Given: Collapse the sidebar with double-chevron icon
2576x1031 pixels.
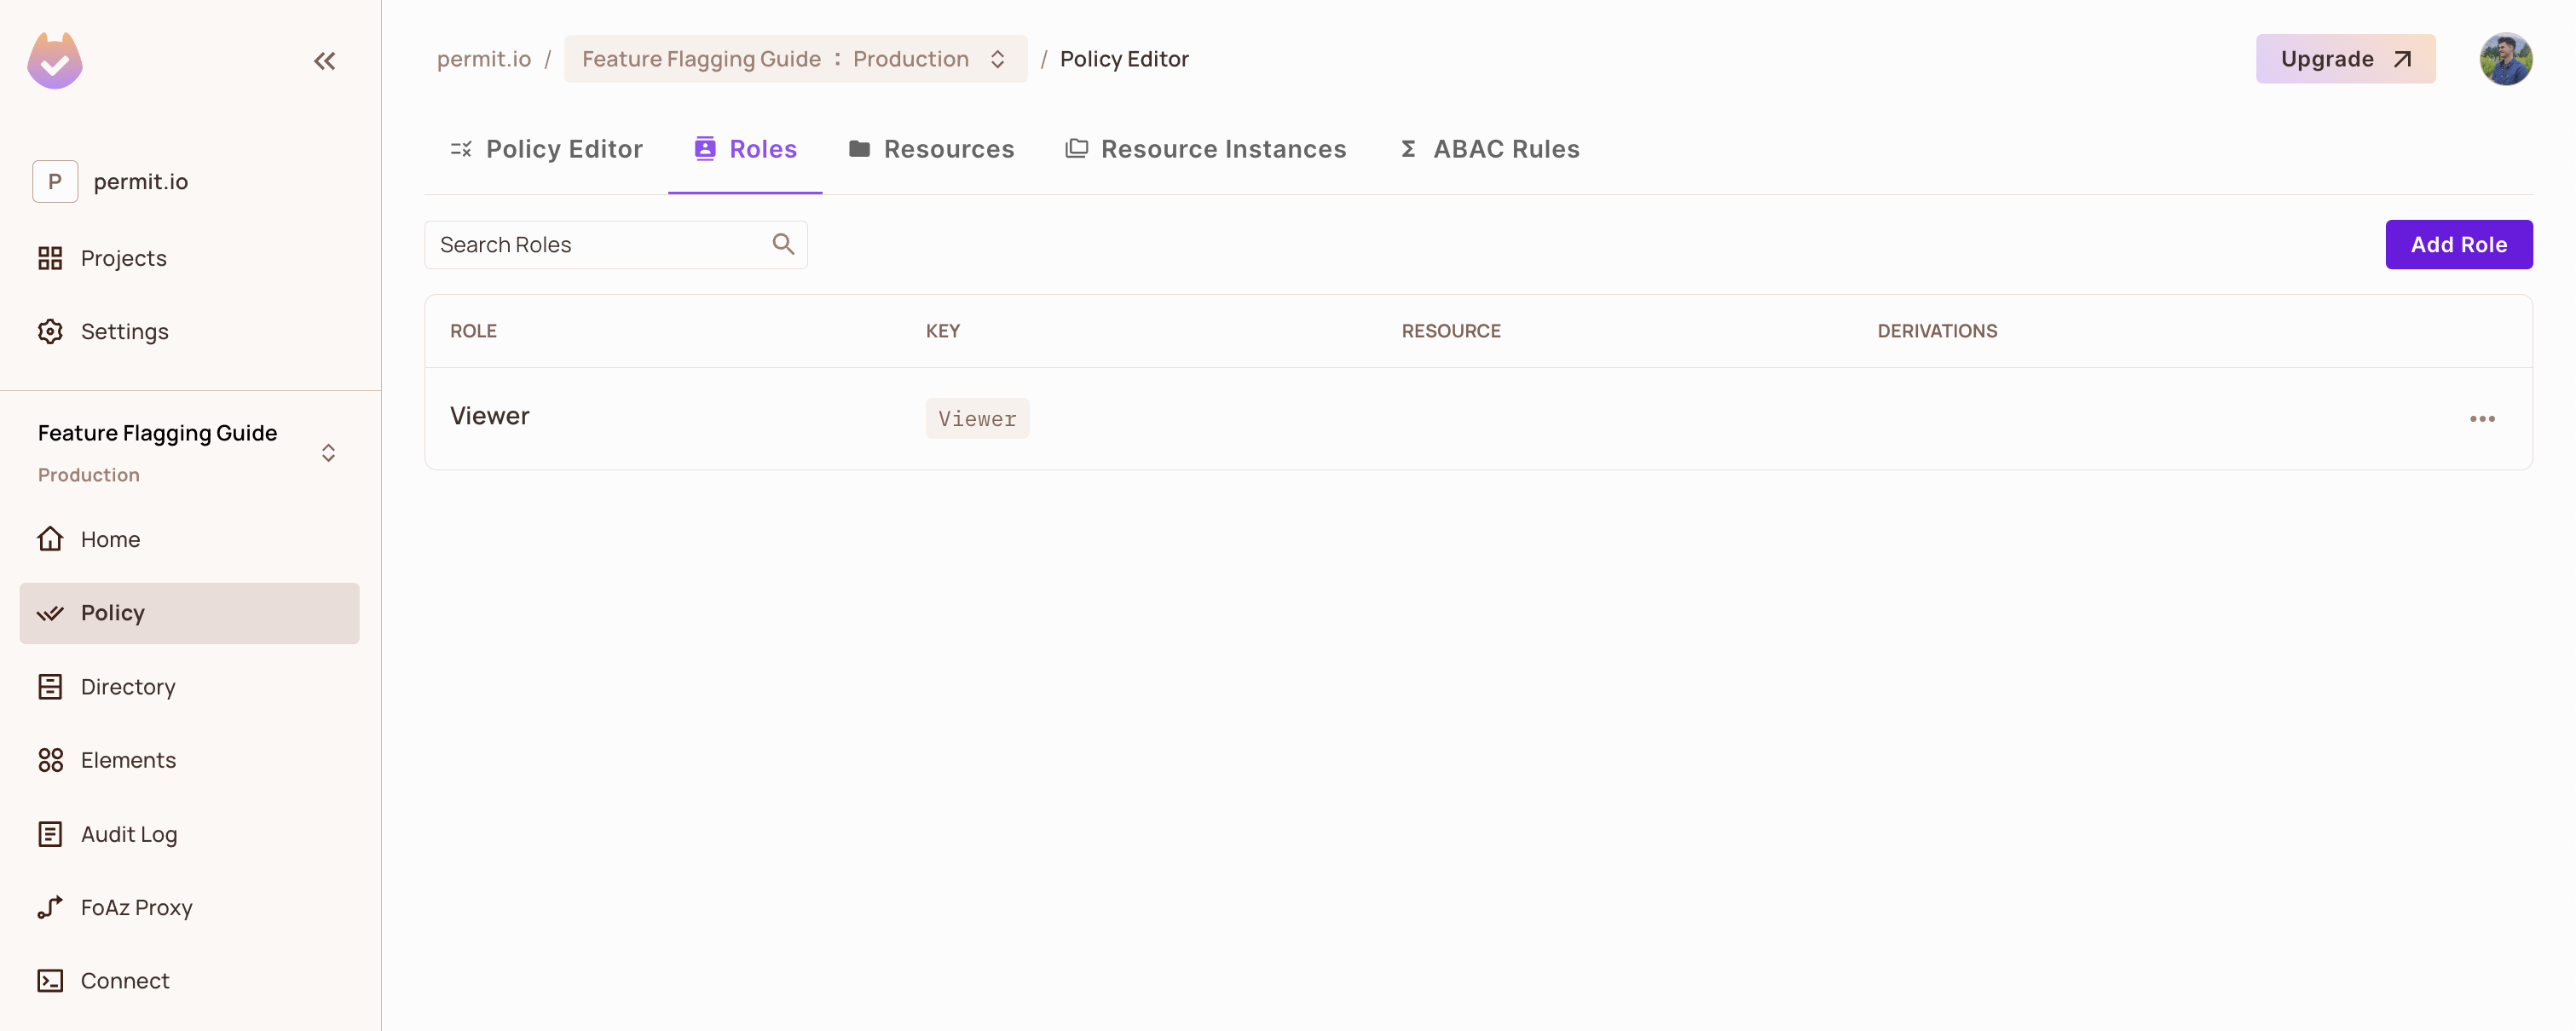Looking at the screenshot, I should [x=324, y=61].
